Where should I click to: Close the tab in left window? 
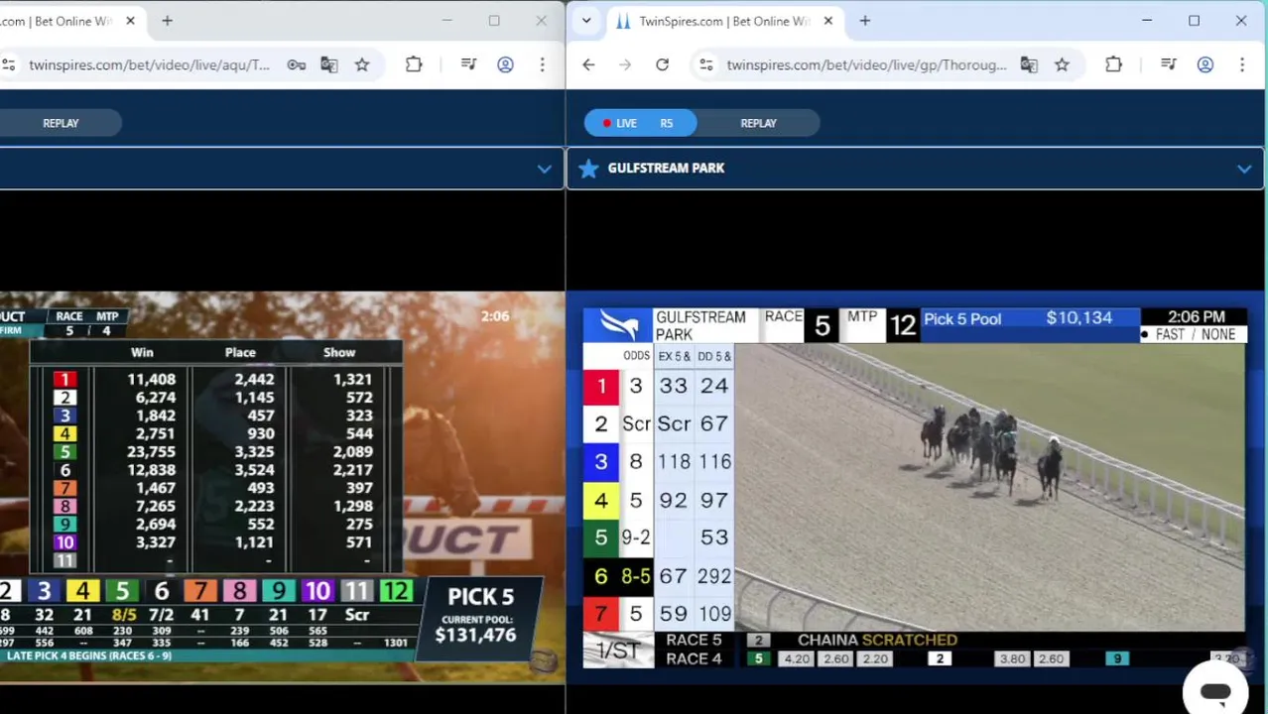130,20
